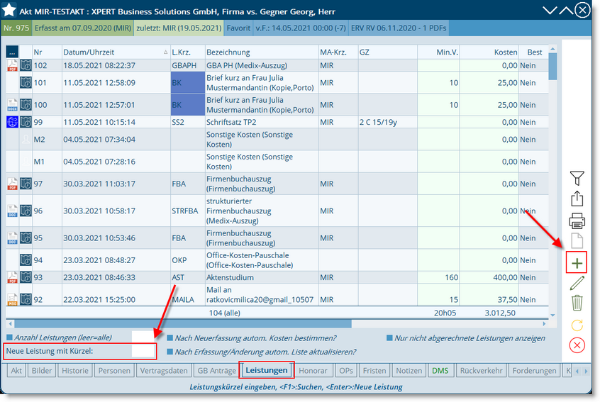Sort by Datum/Uhrzeit column header
Image resolution: width=600 pixels, height=402 pixels.
(x=115, y=52)
